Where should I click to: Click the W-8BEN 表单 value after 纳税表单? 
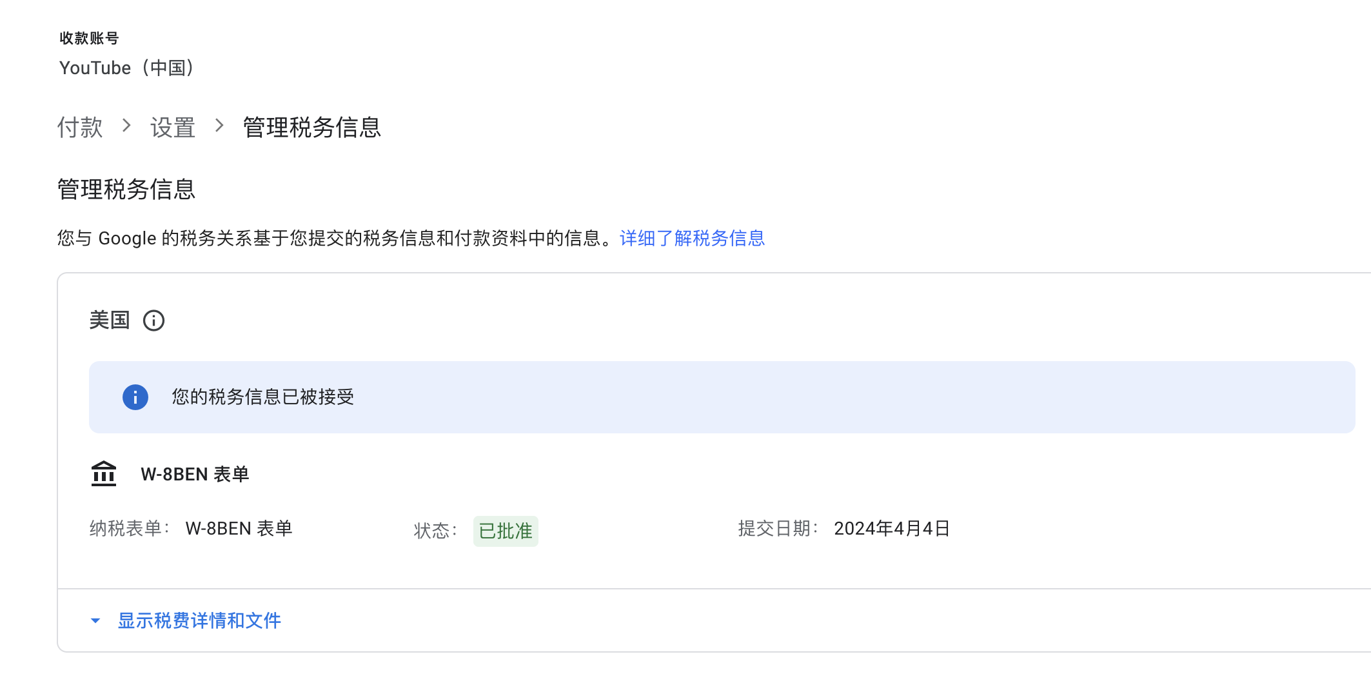click(x=239, y=529)
